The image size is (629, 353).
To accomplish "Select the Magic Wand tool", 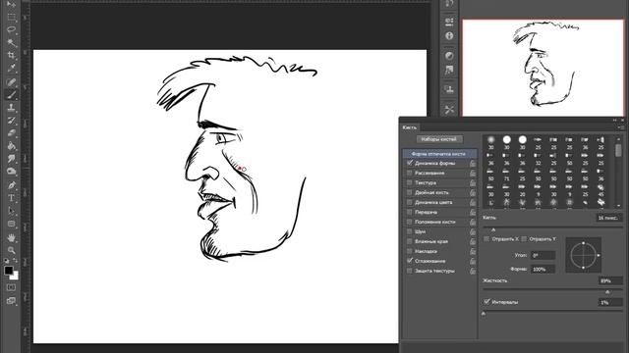I will tap(11, 43).
